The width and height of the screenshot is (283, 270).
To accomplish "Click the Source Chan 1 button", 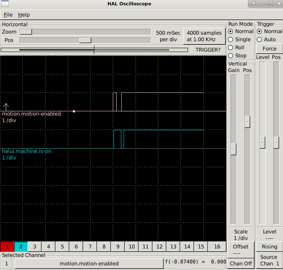I will 269,260.
